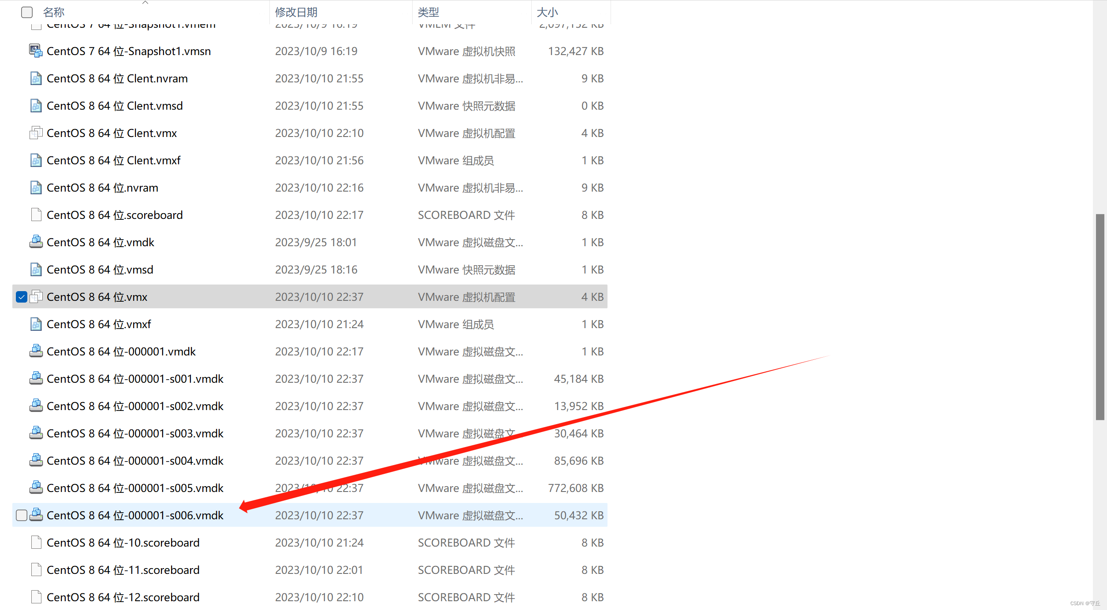Toggle the select-all checkbox in header
This screenshot has width=1107, height=610.
click(27, 12)
